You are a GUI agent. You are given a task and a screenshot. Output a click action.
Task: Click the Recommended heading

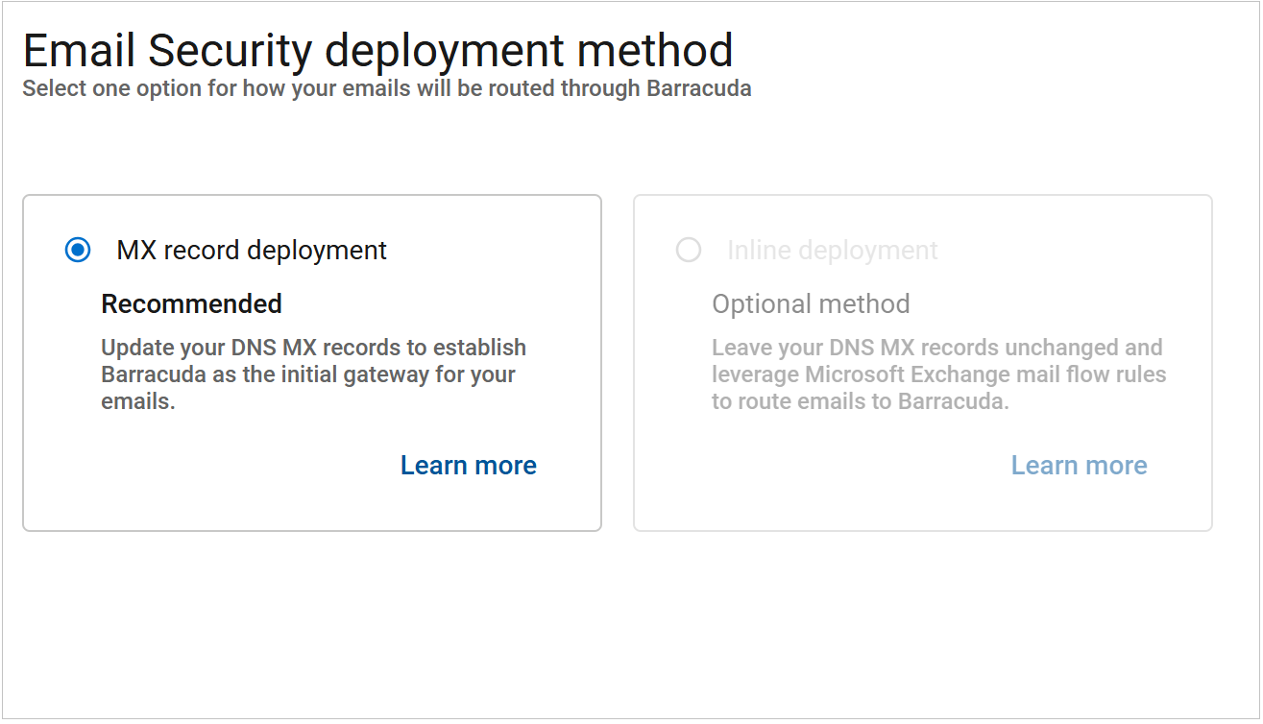coord(192,304)
